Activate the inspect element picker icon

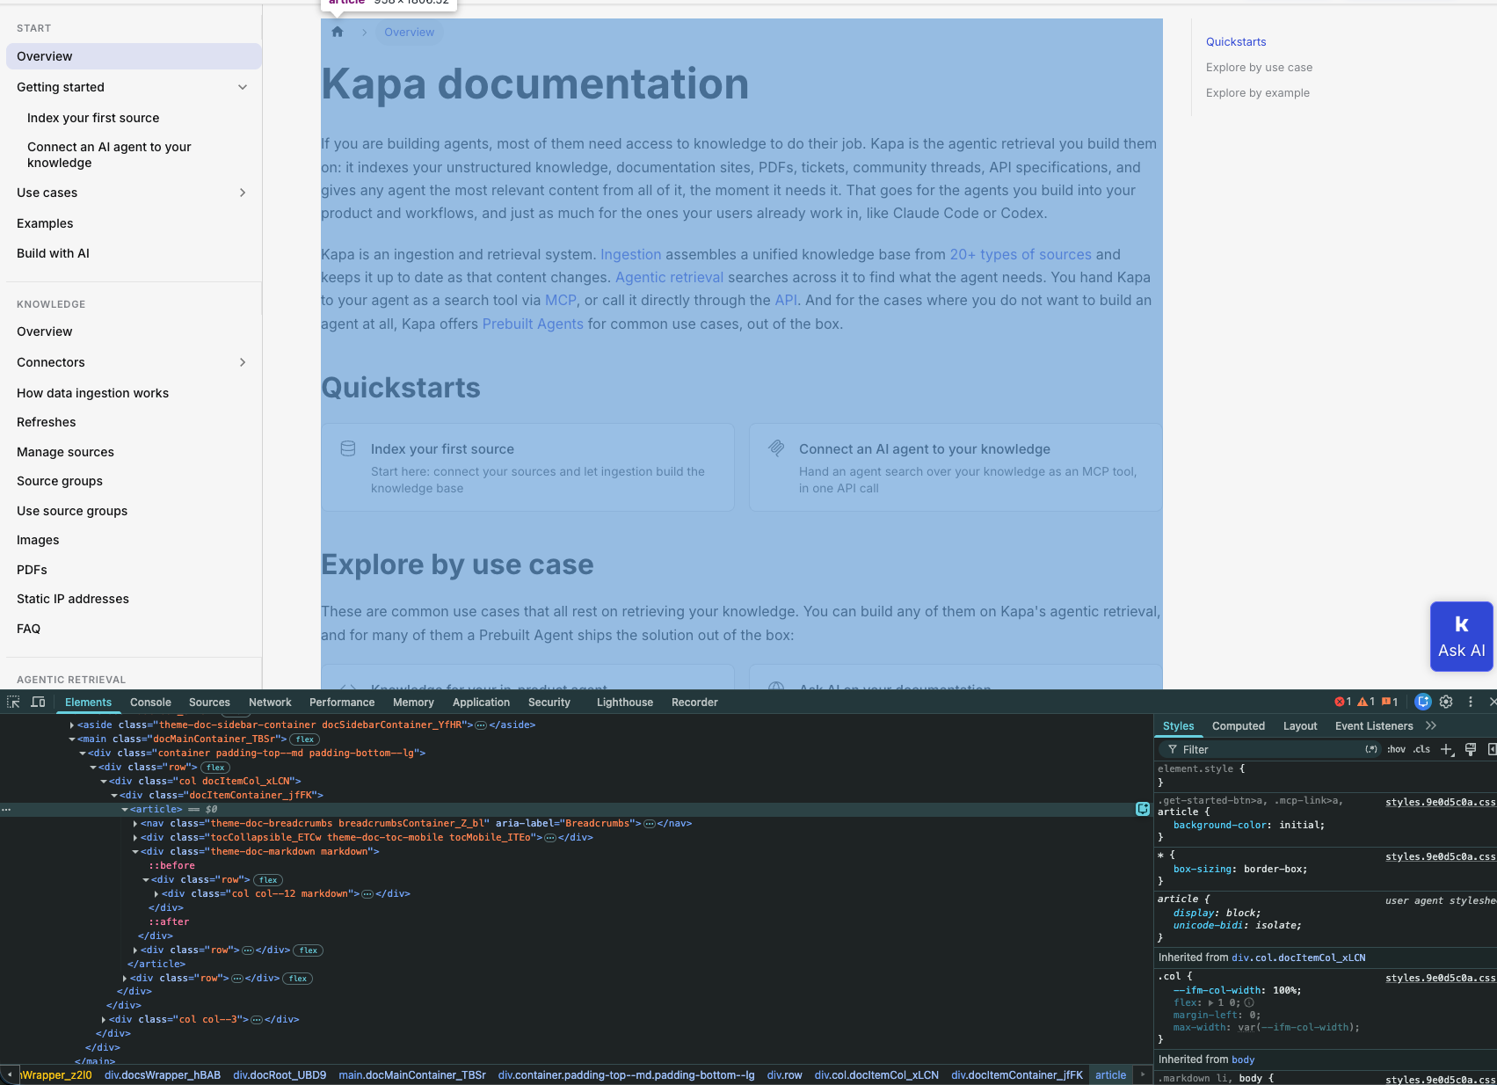[13, 702]
